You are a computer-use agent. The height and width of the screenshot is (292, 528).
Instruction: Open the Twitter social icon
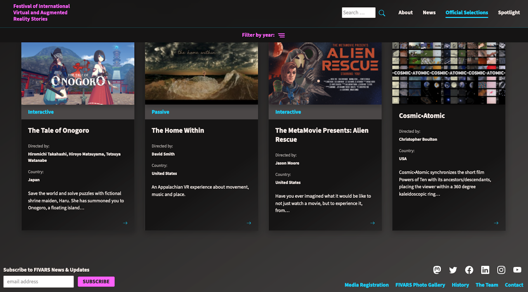click(453, 270)
